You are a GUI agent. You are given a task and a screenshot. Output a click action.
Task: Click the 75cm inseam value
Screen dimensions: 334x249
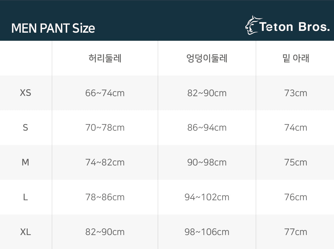(x=295, y=162)
